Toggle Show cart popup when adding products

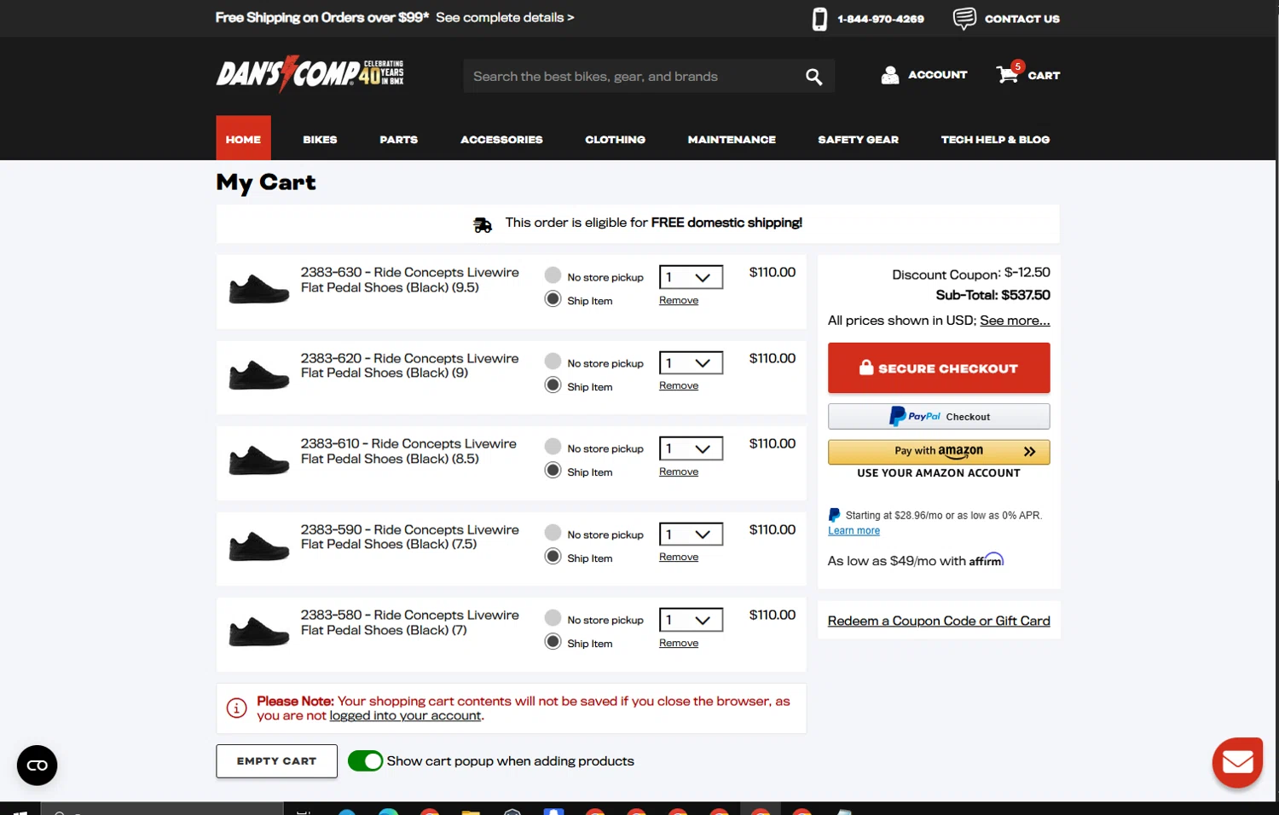click(x=365, y=761)
